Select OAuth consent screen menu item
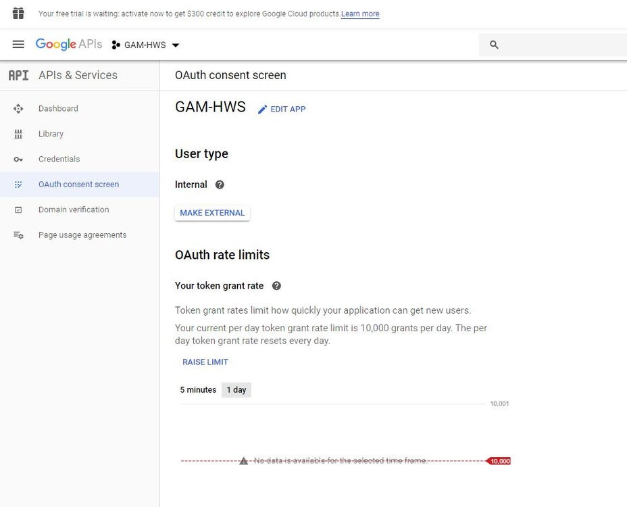 [80, 185]
